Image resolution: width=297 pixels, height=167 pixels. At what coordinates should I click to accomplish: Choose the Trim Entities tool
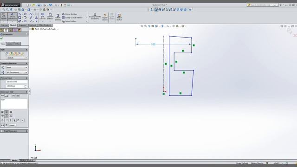pos(42,16)
